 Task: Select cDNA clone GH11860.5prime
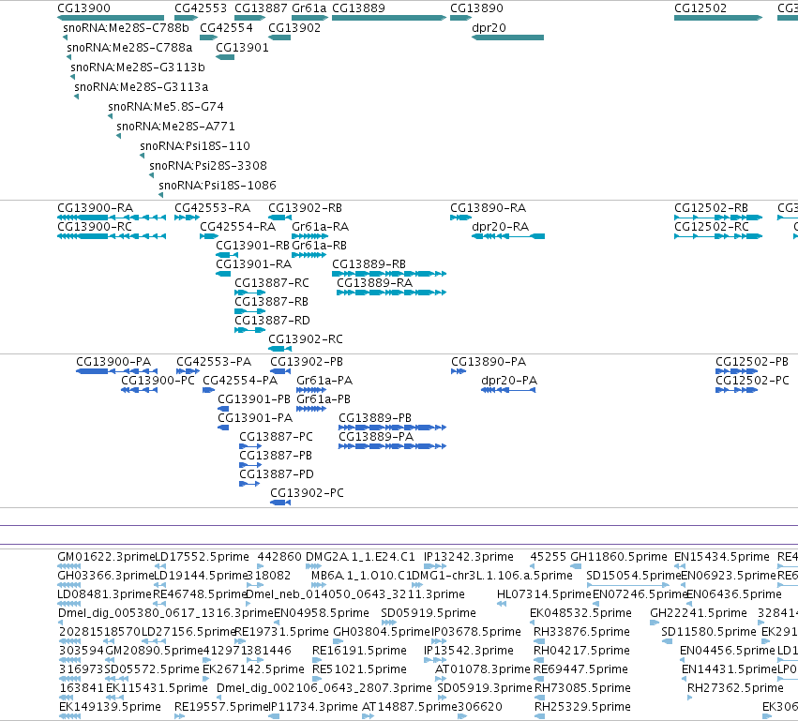point(576,566)
